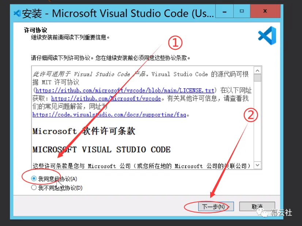This screenshot has width=302, height=226.
Task: Click the "许可协议" heading text
Action: (35, 30)
